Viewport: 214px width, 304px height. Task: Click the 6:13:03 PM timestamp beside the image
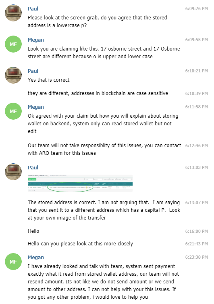tap(196, 167)
